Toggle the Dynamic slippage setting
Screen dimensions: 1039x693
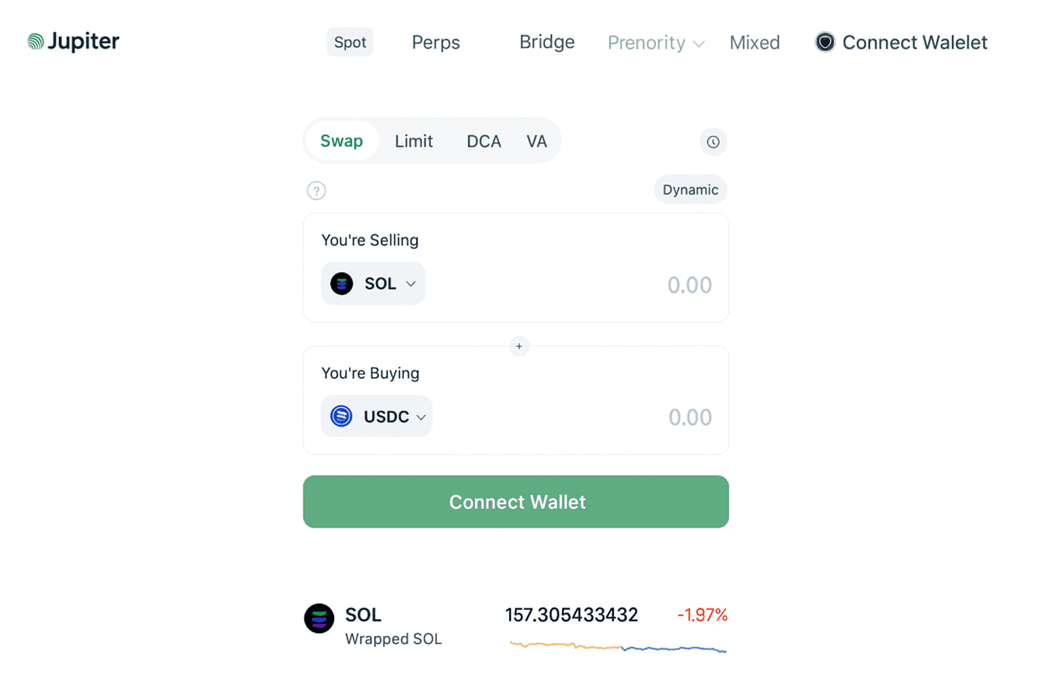click(x=690, y=190)
